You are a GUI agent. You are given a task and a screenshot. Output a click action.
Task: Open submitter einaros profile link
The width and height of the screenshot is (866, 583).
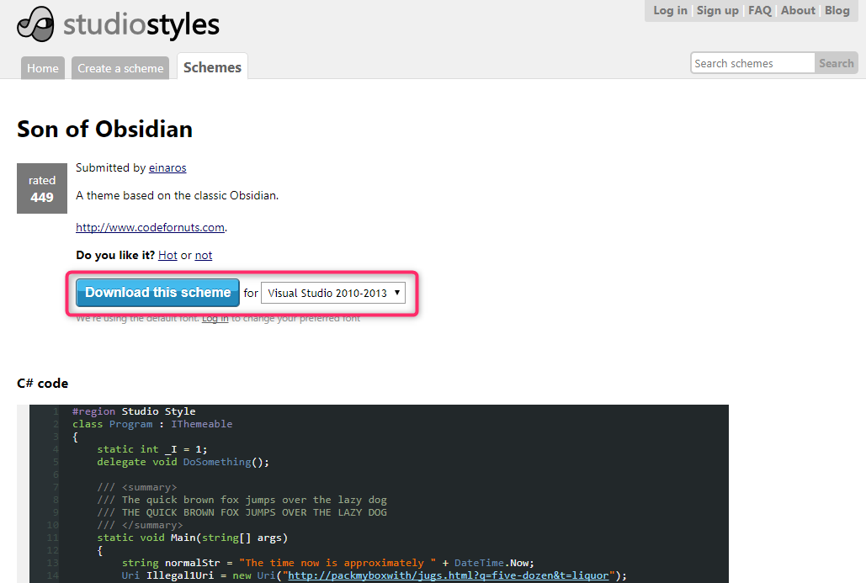click(x=167, y=167)
